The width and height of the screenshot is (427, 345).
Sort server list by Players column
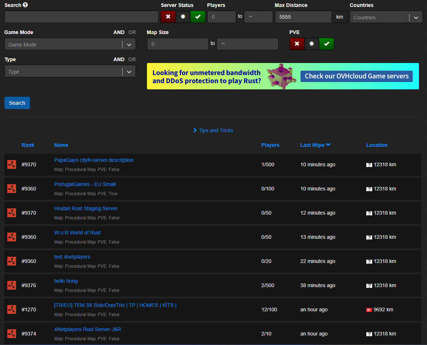click(270, 145)
